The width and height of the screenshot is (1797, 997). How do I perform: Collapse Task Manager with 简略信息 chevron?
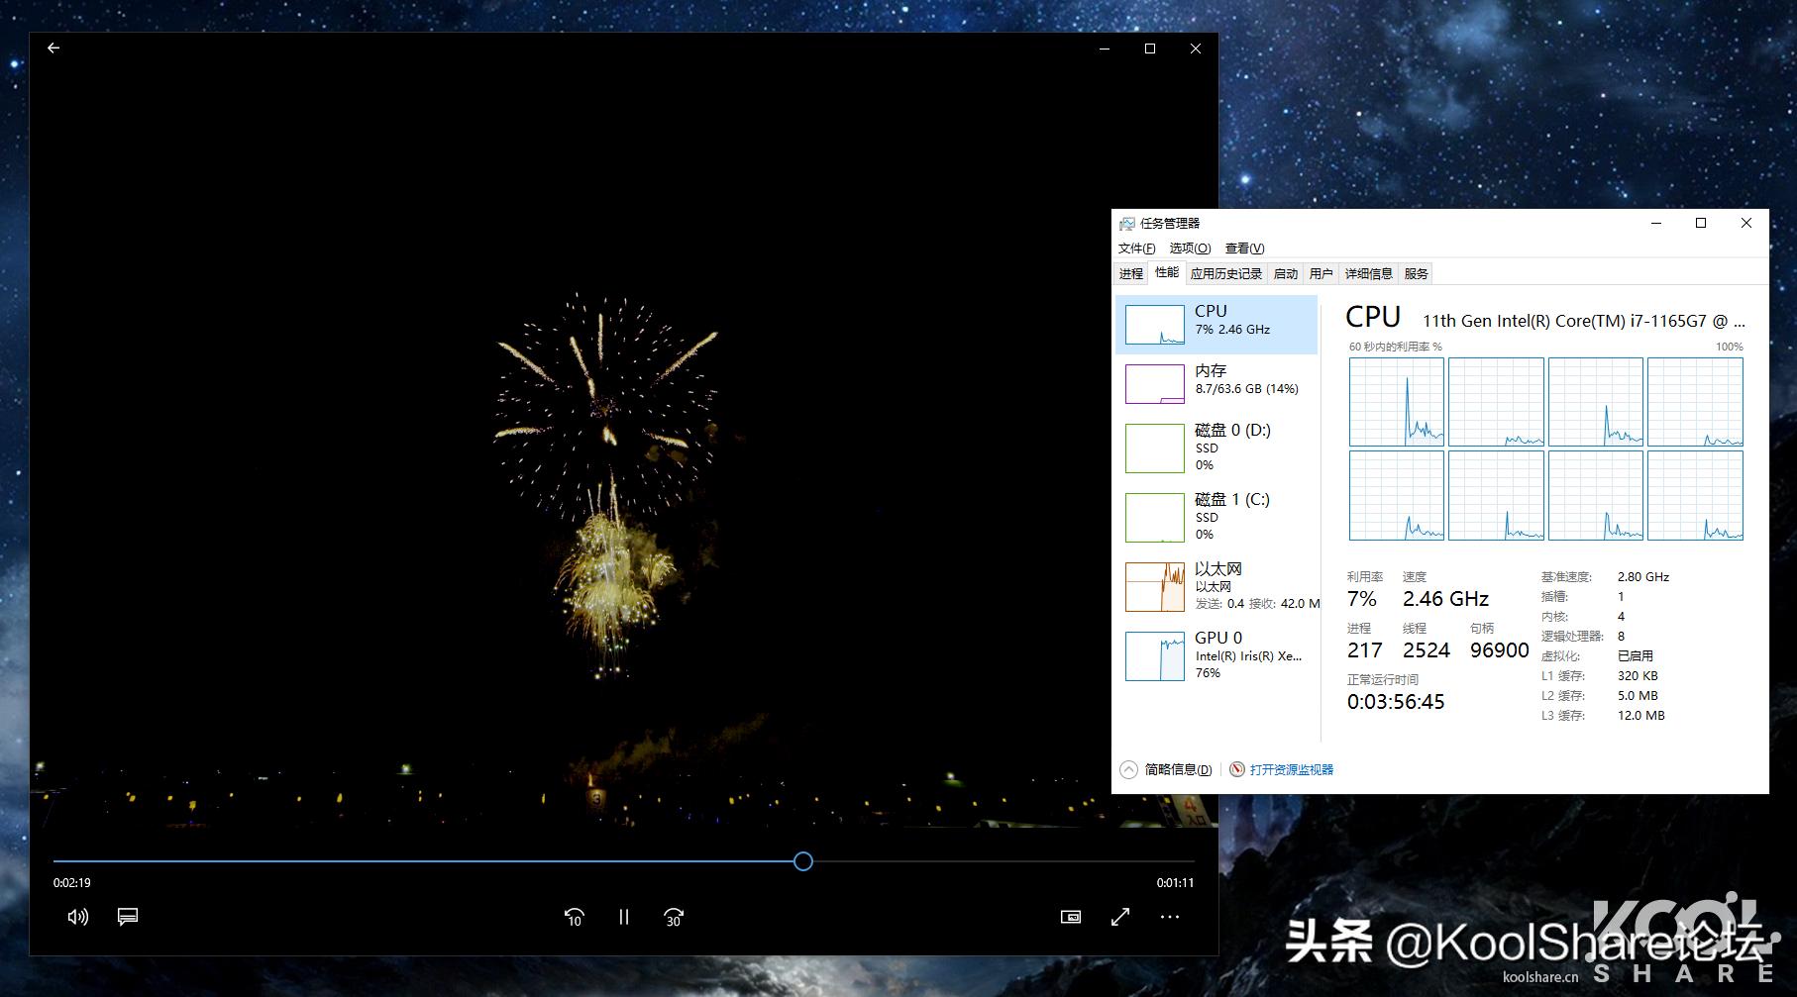1128,769
